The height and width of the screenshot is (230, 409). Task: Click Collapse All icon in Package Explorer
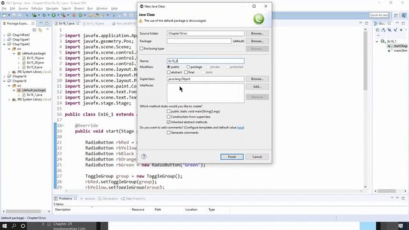point(35,30)
